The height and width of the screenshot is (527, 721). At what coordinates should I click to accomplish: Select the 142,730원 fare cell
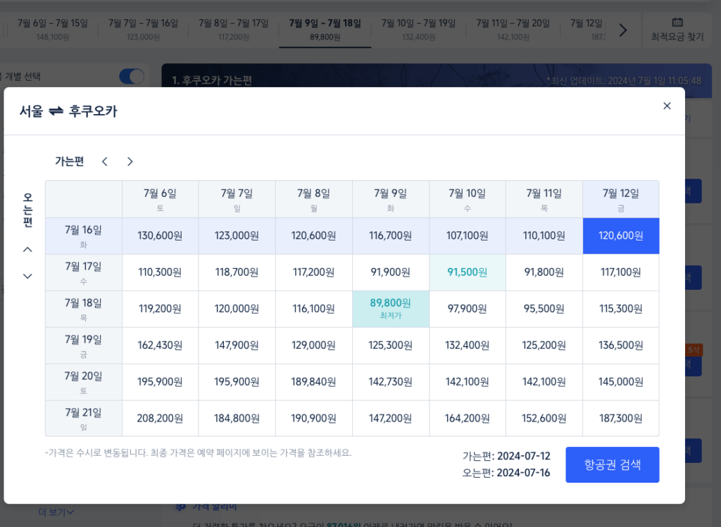[390, 382]
